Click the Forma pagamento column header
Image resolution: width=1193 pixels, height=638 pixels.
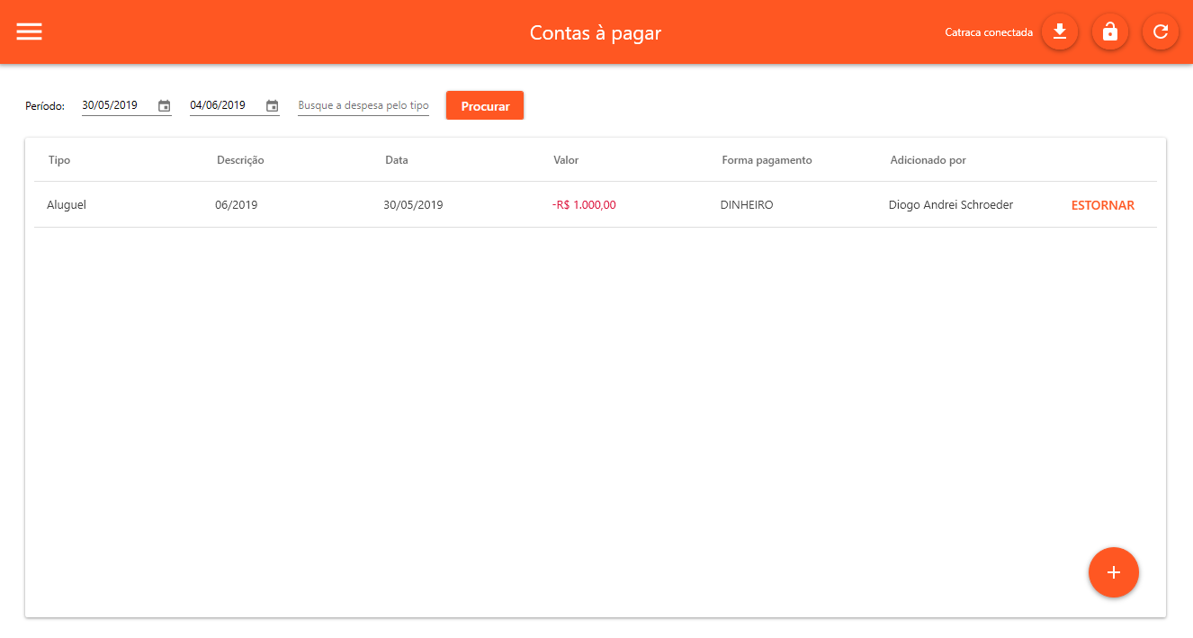(x=767, y=160)
